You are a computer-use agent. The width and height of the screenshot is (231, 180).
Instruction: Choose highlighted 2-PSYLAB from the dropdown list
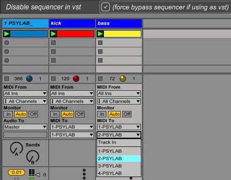[x=119, y=158]
